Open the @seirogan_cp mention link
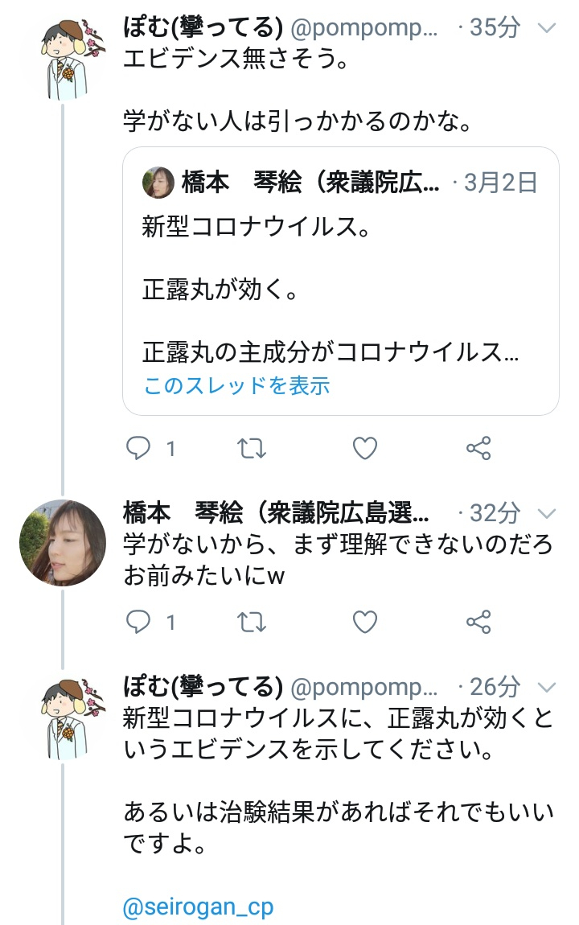 pos(198,907)
